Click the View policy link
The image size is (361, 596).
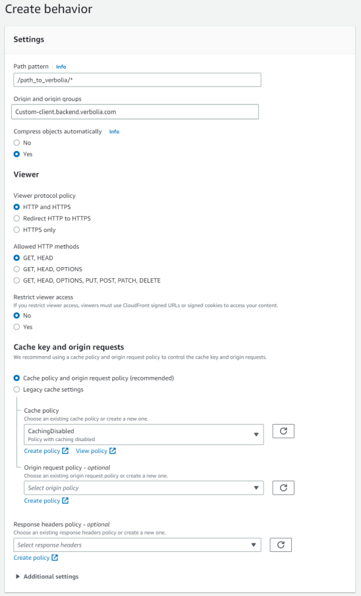pos(92,451)
